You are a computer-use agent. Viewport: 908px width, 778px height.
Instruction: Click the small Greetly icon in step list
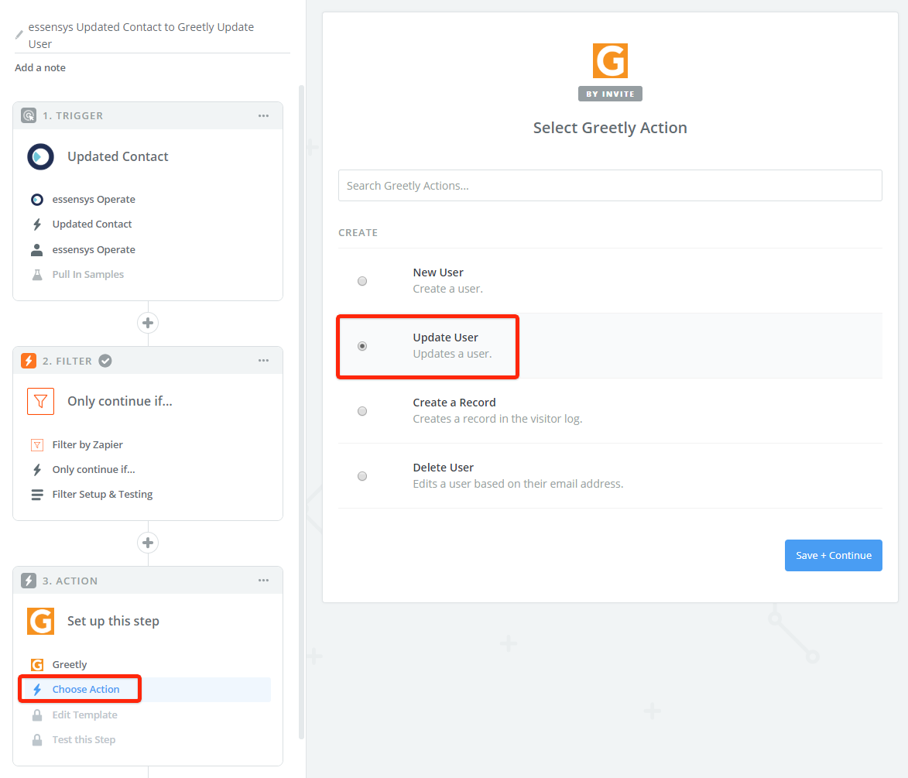tap(37, 664)
